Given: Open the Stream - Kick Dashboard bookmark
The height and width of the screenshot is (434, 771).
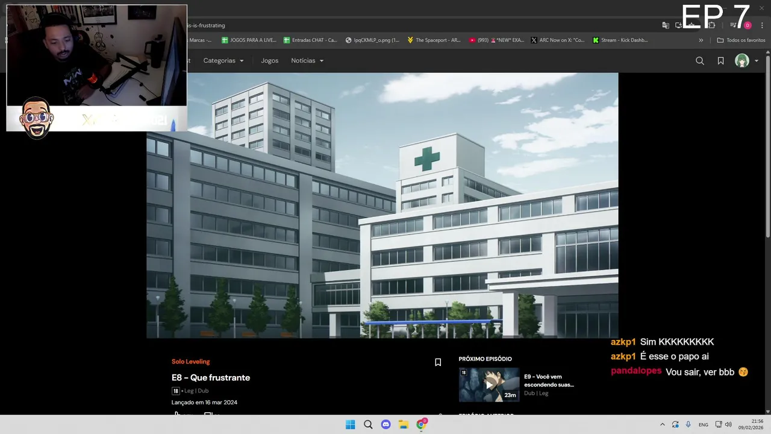Looking at the screenshot, I should (620, 40).
